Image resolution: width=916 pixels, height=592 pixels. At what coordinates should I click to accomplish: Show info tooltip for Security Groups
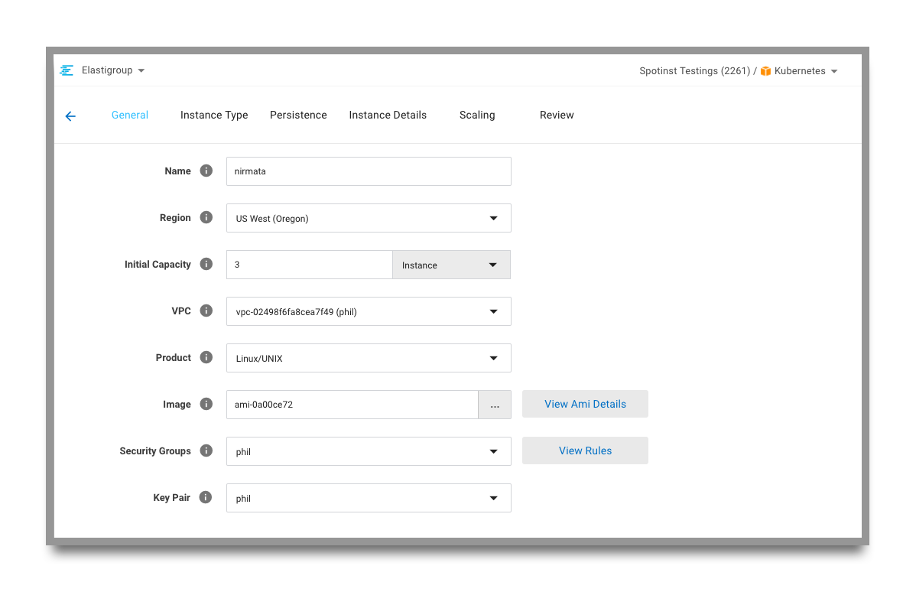(206, 451)
